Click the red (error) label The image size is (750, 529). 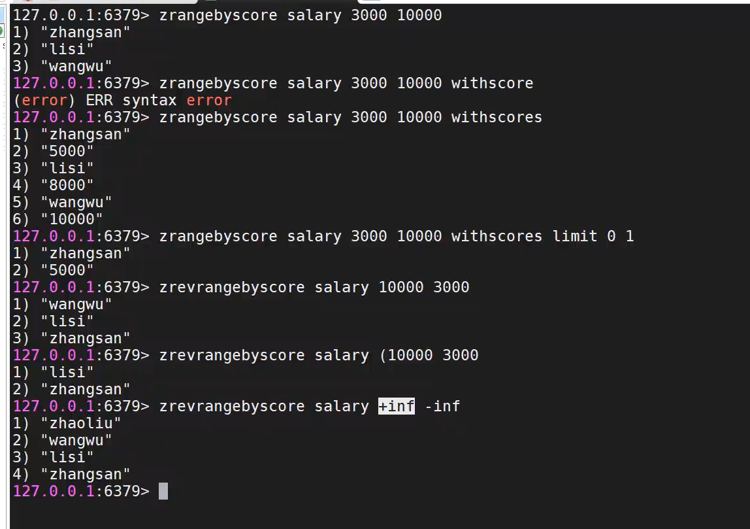click(44, 100)
